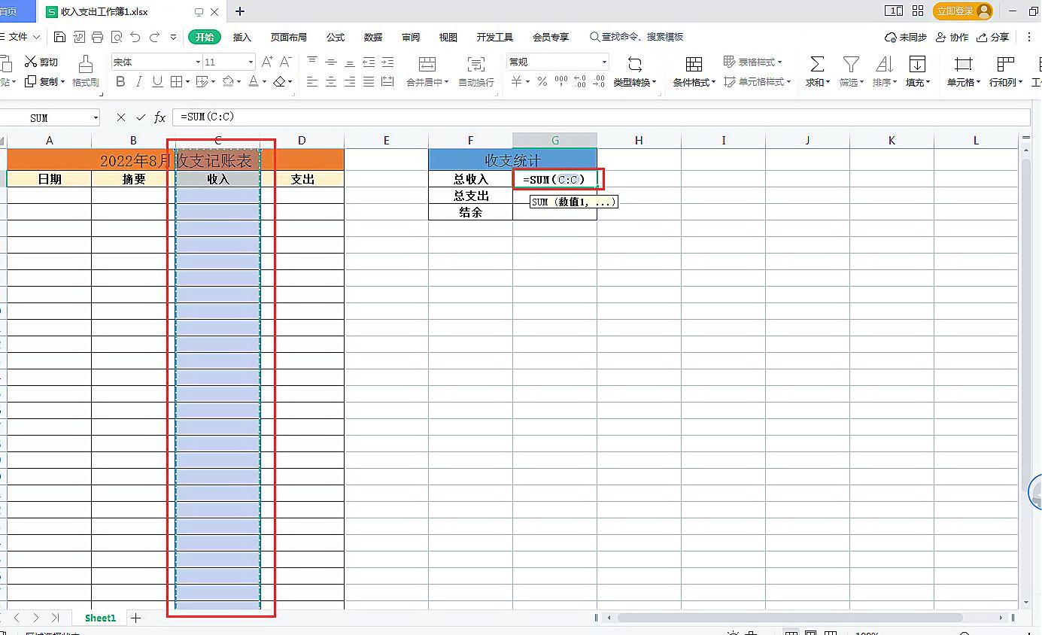The height and width of the screenshot is (635, 1042).
Task: Apply italic formatting
Action: 139,81
